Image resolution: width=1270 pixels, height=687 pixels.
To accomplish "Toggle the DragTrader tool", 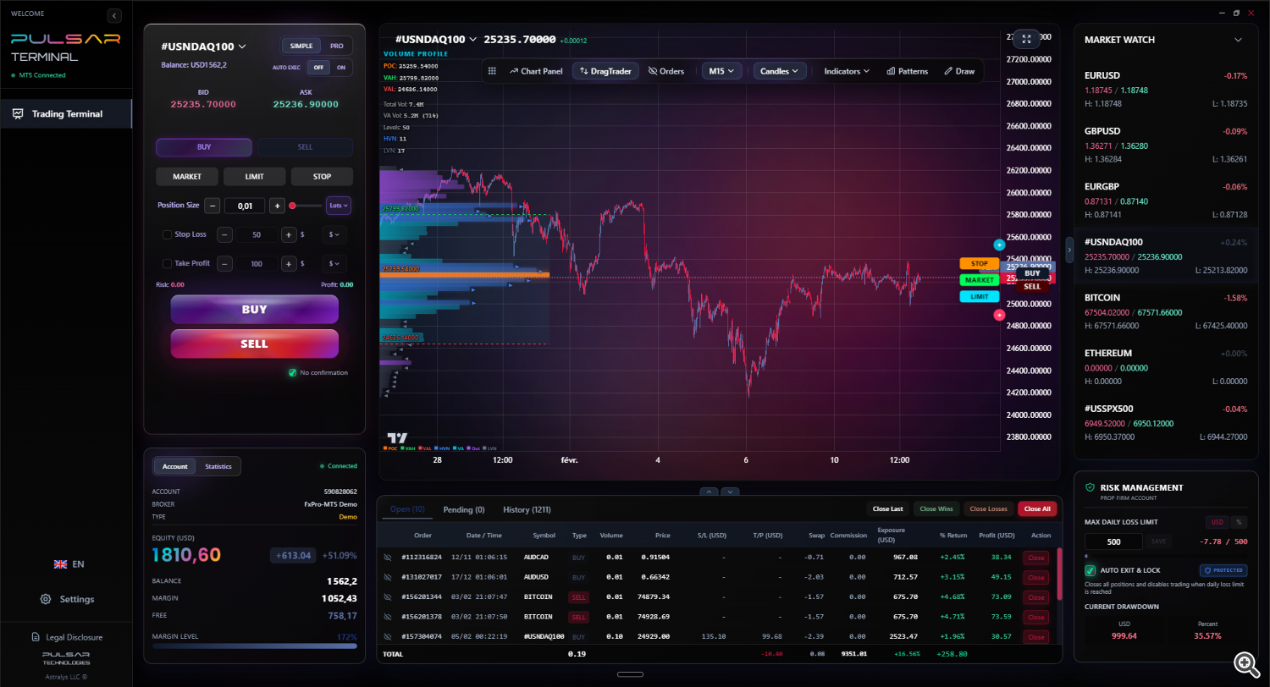I will [605, 71].
